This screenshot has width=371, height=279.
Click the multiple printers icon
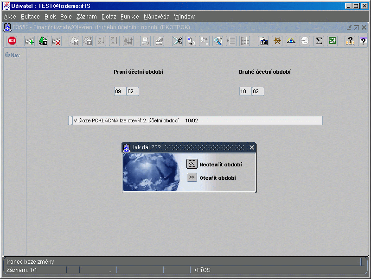159,41
